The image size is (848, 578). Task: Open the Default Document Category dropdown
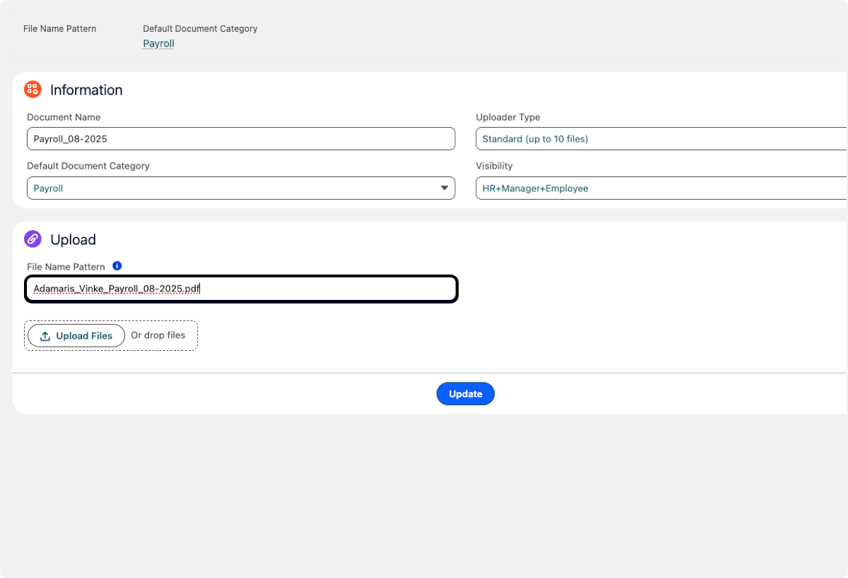[240, 188]
